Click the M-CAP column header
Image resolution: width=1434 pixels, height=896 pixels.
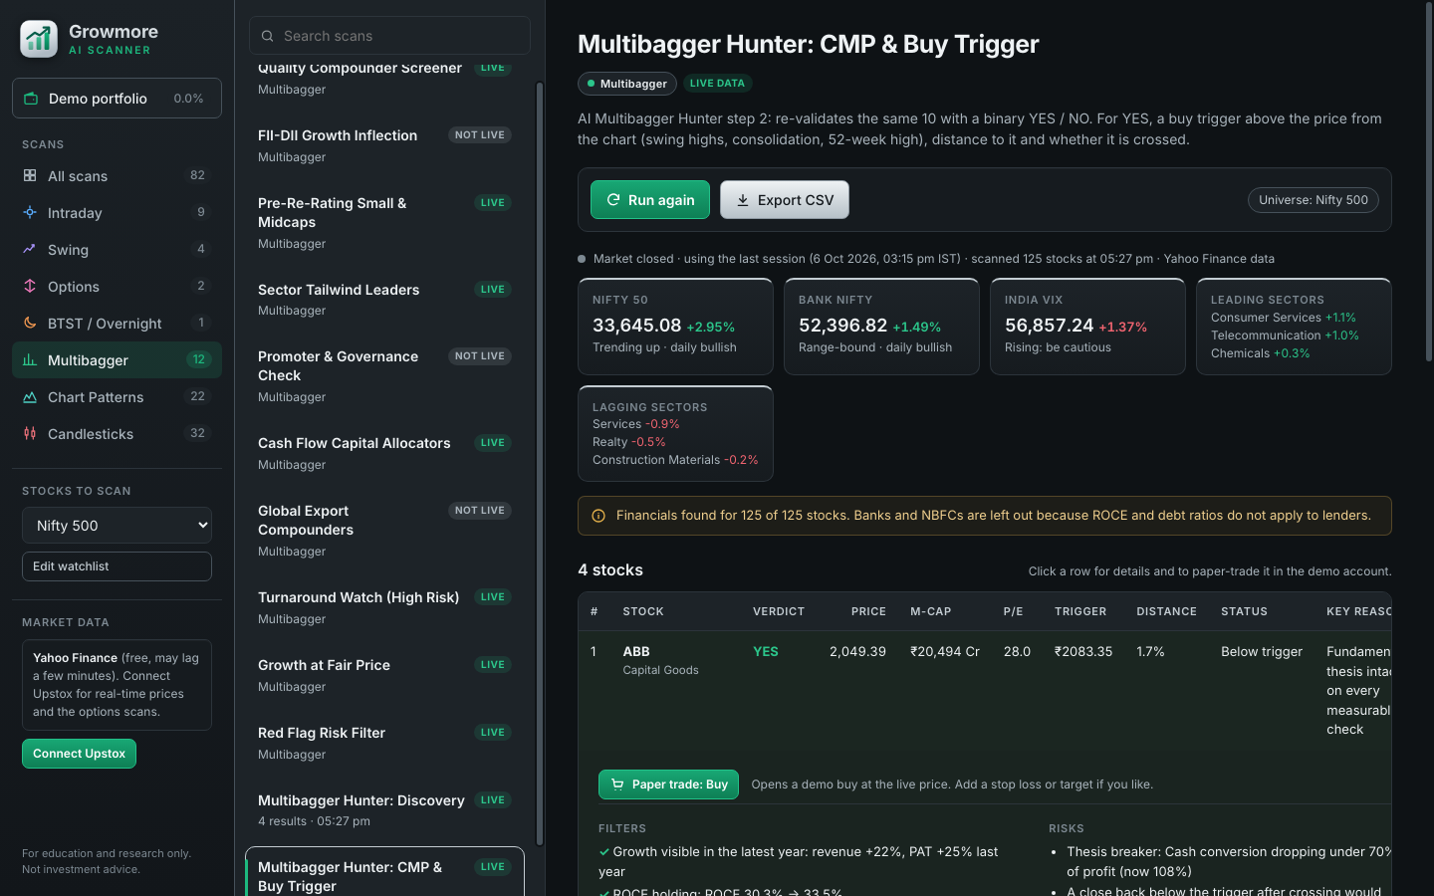pos(931,611)
